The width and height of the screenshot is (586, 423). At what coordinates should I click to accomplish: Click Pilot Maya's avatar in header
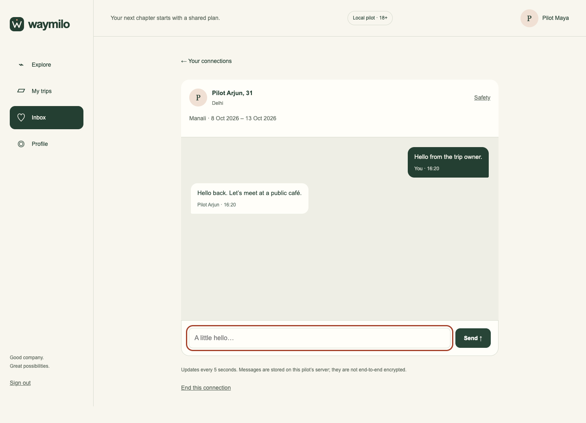(x=529, y=18)
